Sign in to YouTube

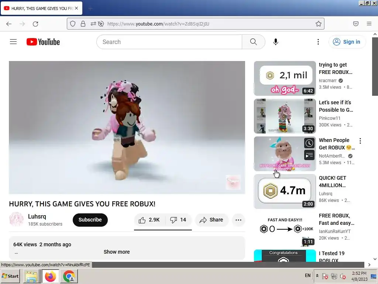click(347, 42)
